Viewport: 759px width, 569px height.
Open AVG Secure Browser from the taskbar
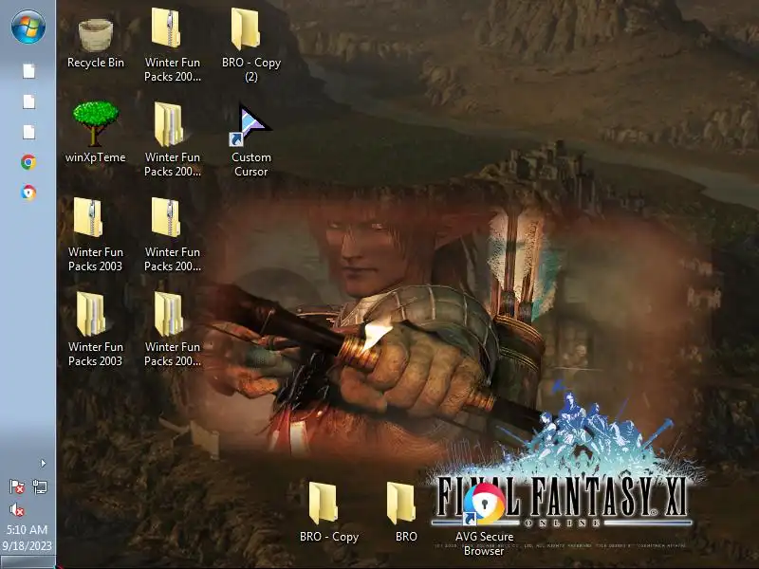pos(28,193)
